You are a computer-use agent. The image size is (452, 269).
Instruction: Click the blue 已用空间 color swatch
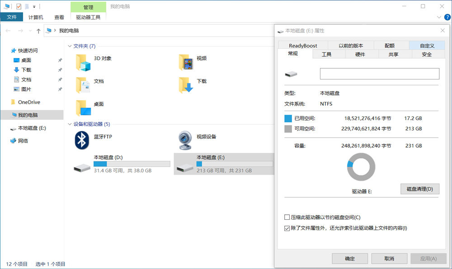[288, 119]
